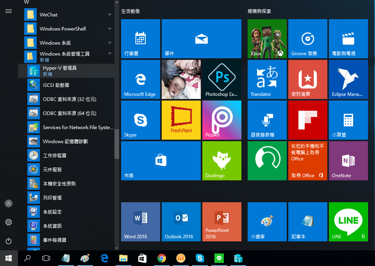375x266 pixels.
Task: Launch Photoshop Express tile
Action: [222, 79]
